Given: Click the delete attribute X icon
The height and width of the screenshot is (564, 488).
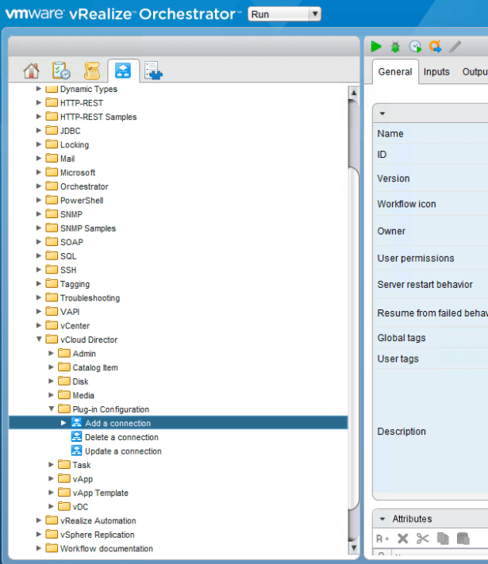Looking at the screenshot, I should click(403, 539).
